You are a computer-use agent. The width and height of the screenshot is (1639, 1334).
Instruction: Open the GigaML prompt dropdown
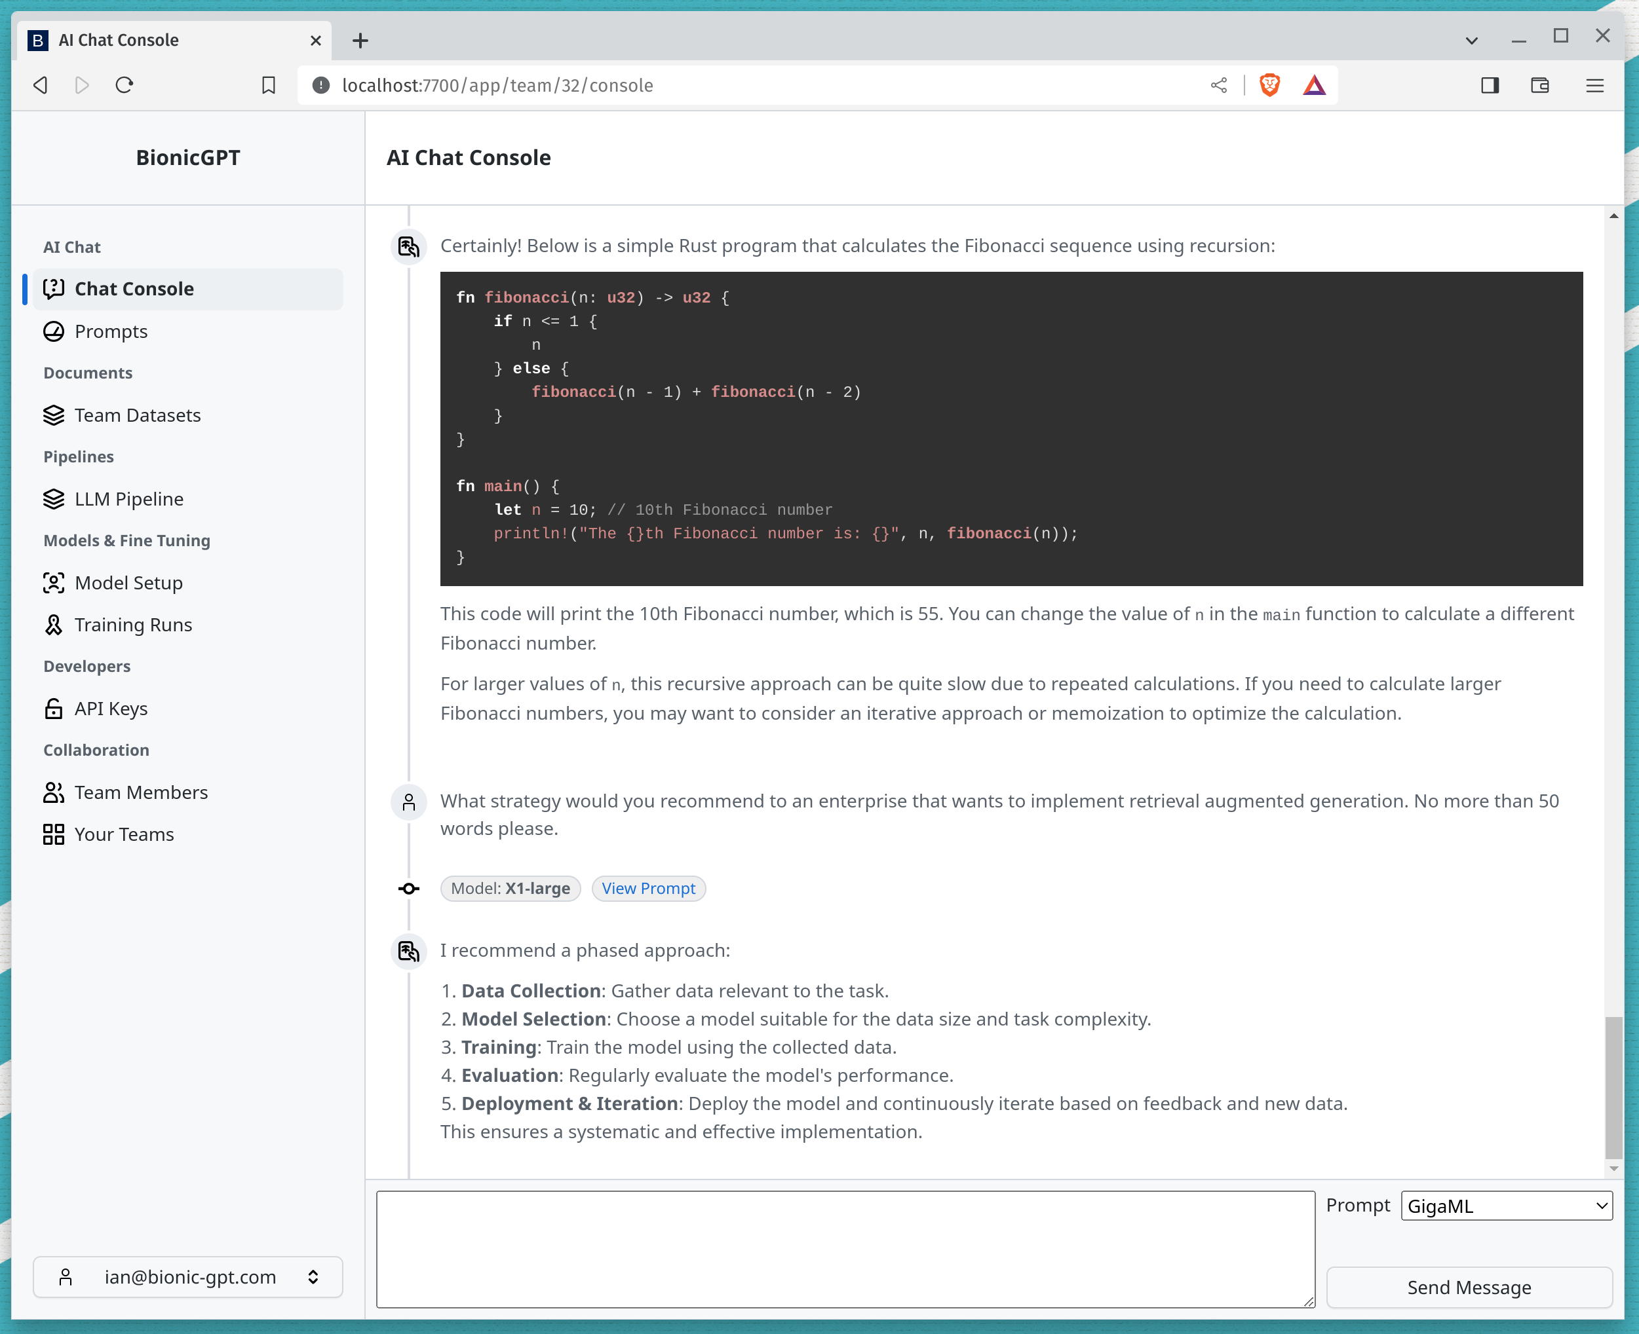(1506, 1206)
